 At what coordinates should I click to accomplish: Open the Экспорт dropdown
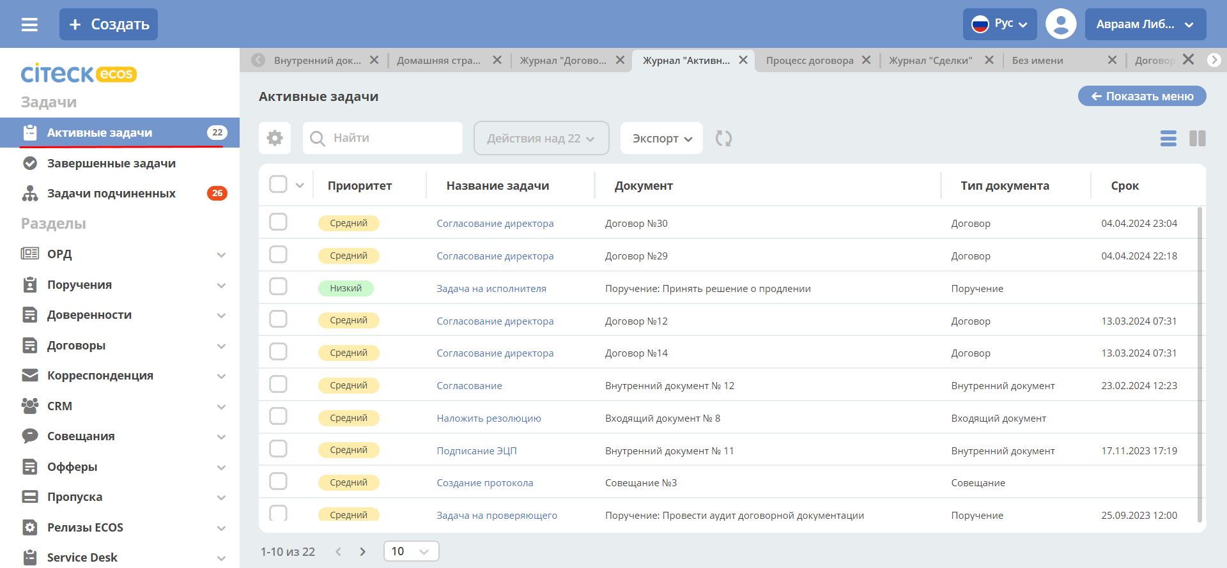(661, 138)
